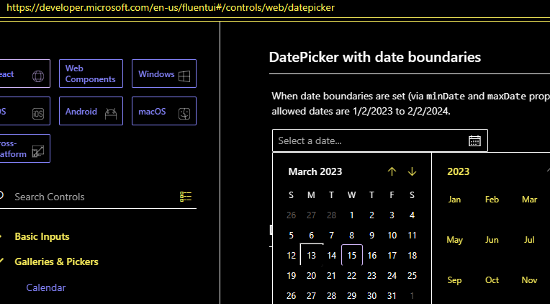The height and width of the screenshot is (304, 550).
Task: Click greyed-out February 28 date
Action: pyautogui.click(x=331, y=215)
